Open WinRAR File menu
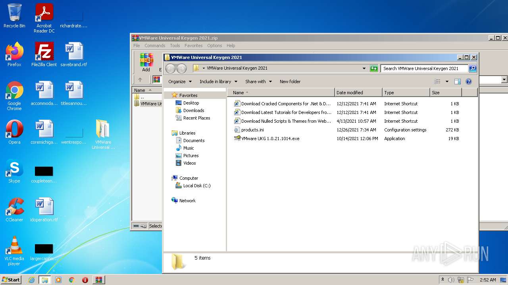508x285 pixels. [137, 46]
